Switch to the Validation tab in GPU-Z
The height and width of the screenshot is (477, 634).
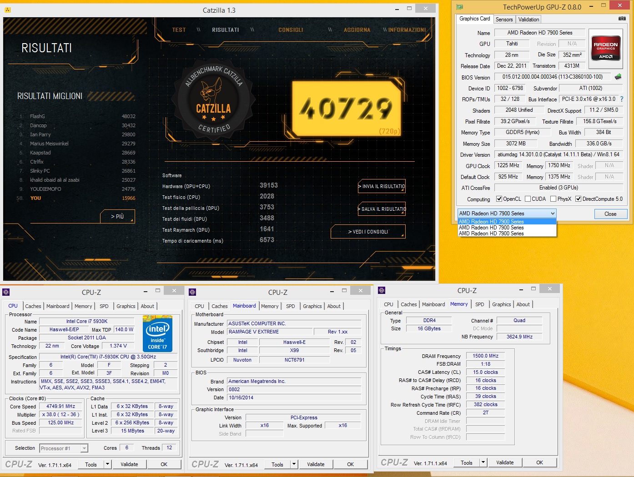[x=528, y=20]
